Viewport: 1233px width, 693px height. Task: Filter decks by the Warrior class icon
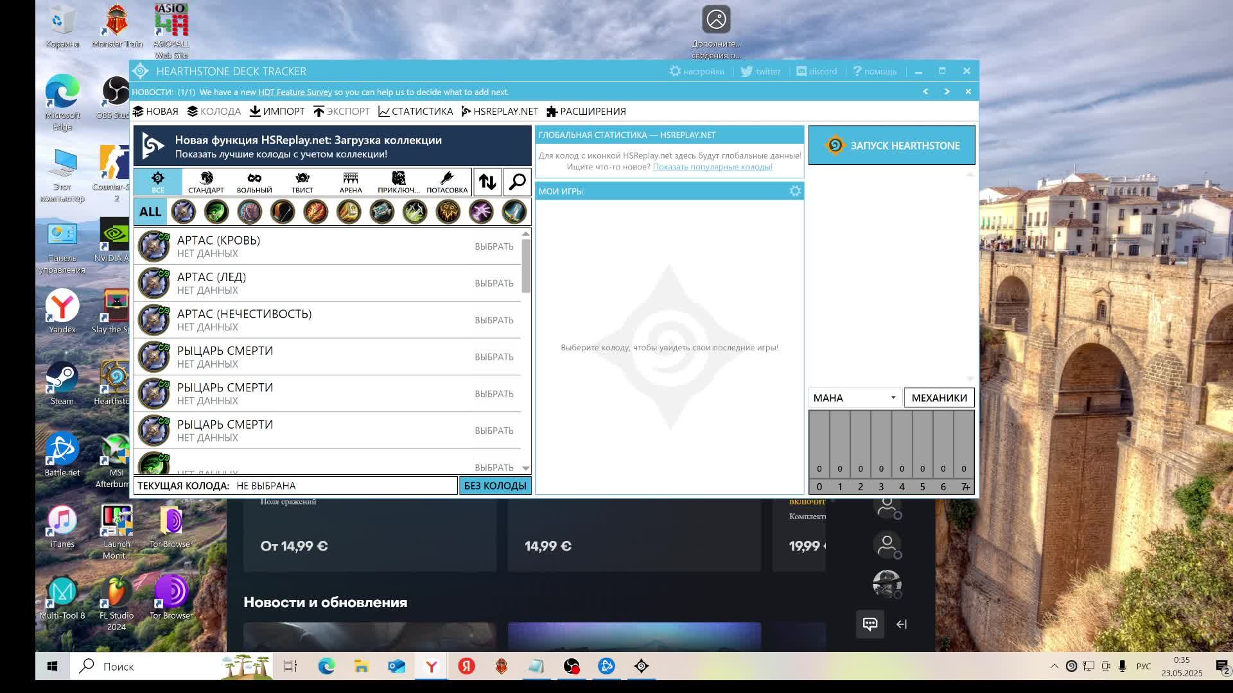click(x=514, y=212)
